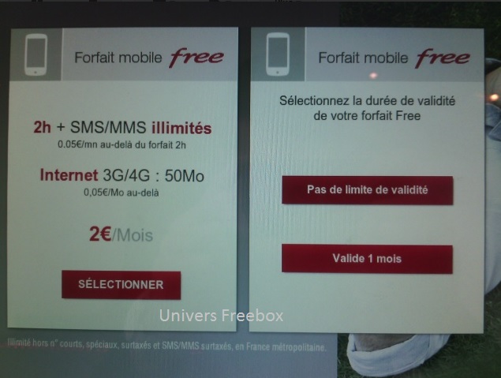The width and height of the screenshot is (501, 378).
Task: Click the red free logo on right card
Action: [443, 58]
